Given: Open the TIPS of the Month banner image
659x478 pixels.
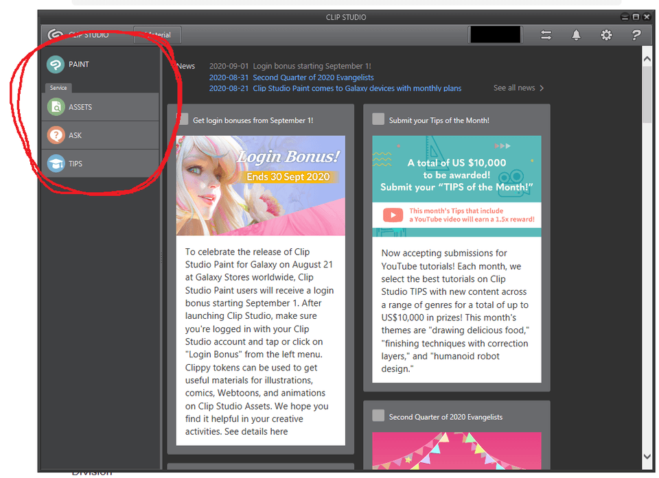Looking at the screenshot, I should (x=457, y=186).
